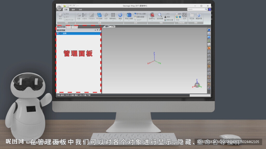Open the 背景格栅 grid dropdown
The width and height of the screenshot is (266, 149).
click(x=113, y=20)
